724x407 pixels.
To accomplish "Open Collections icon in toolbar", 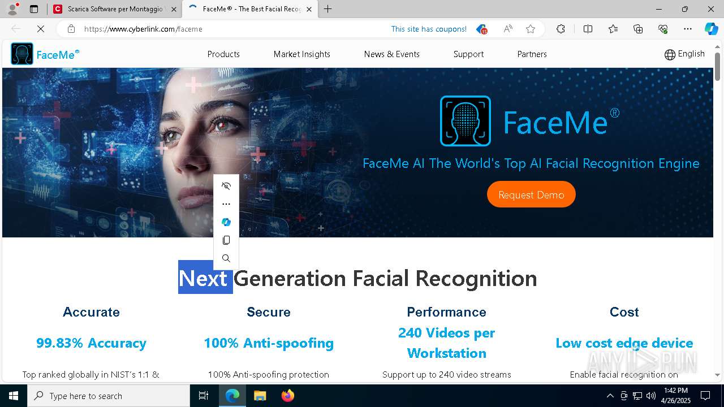I will (x=638, y=29).
